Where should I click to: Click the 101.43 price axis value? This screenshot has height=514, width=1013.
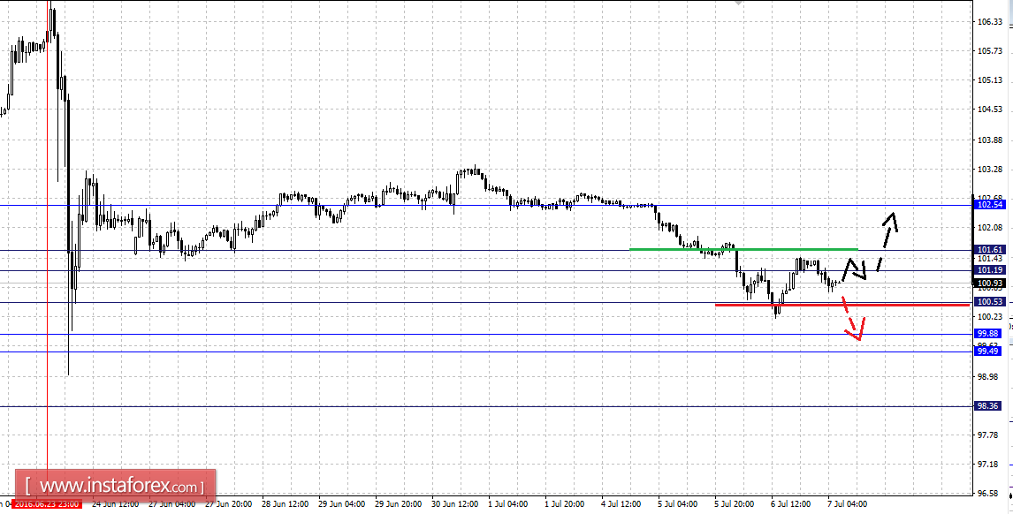990,258
